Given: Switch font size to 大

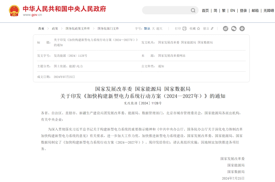Looking at the screenshot, I should [x=153, y=28].
